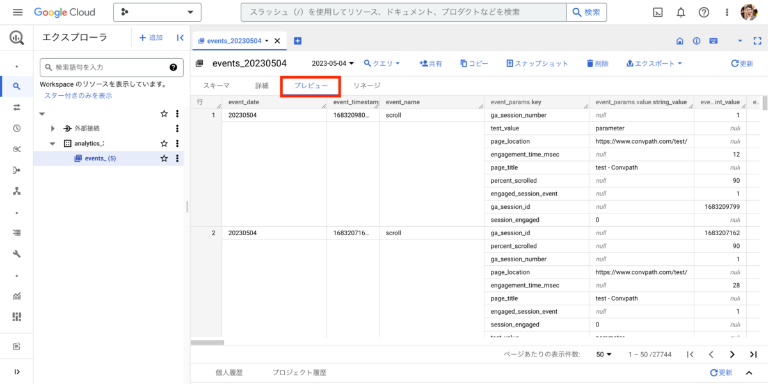768x384 pixels.
Task: Open the monitoring chart icon in sidebar
Action: coord(16,295)
